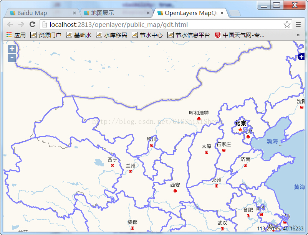Open the 节水信息平台 bookmark
Screen dimensions: 308x235
click(x=189, y=35)
